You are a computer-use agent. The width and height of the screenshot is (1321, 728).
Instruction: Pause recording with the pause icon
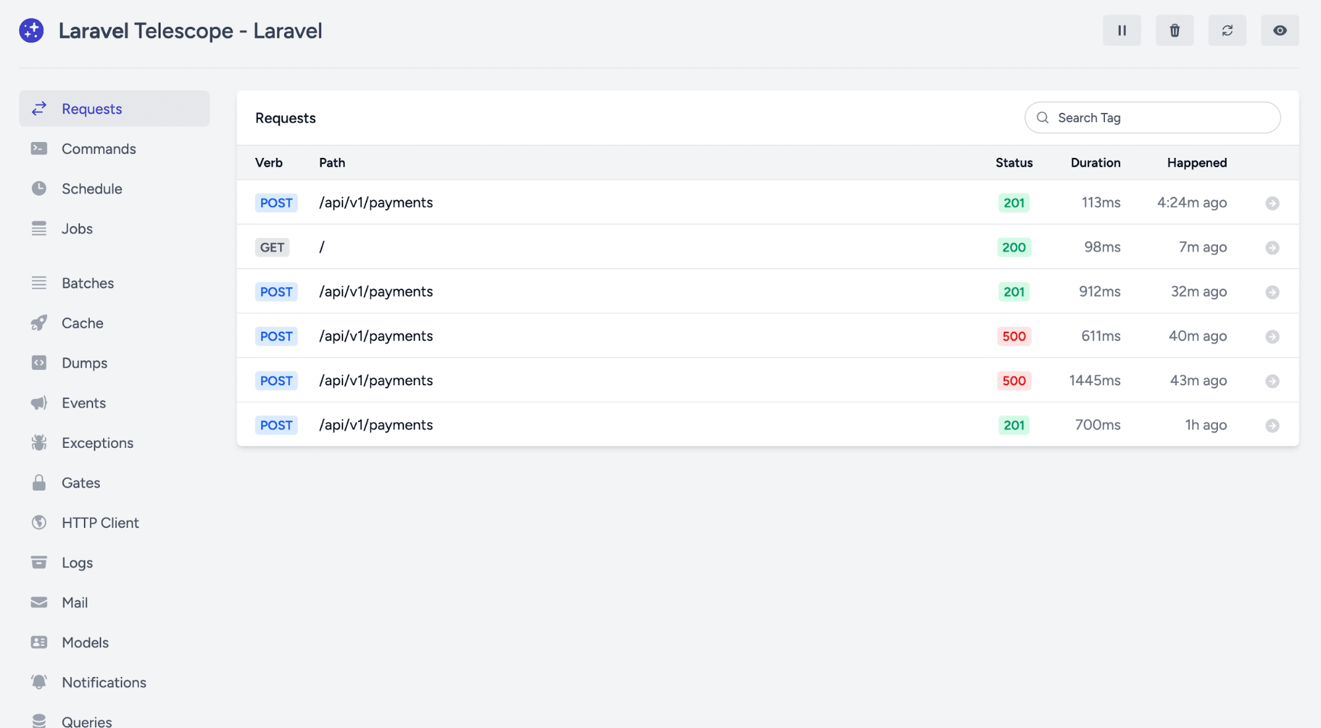1121,30
